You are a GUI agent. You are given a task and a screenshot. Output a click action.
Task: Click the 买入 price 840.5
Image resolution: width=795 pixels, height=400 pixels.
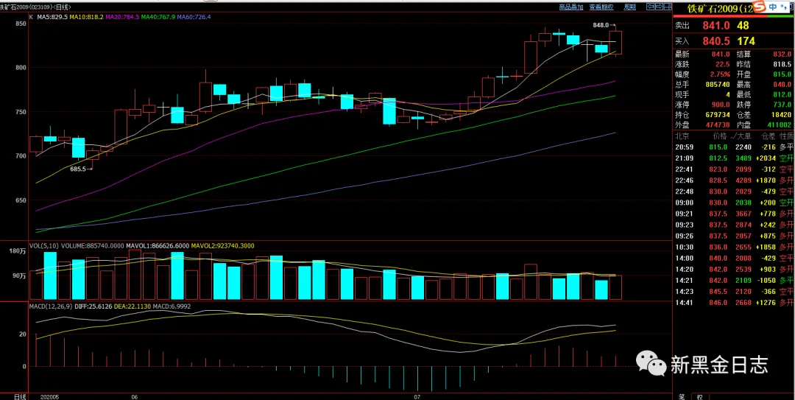(716, 41)
